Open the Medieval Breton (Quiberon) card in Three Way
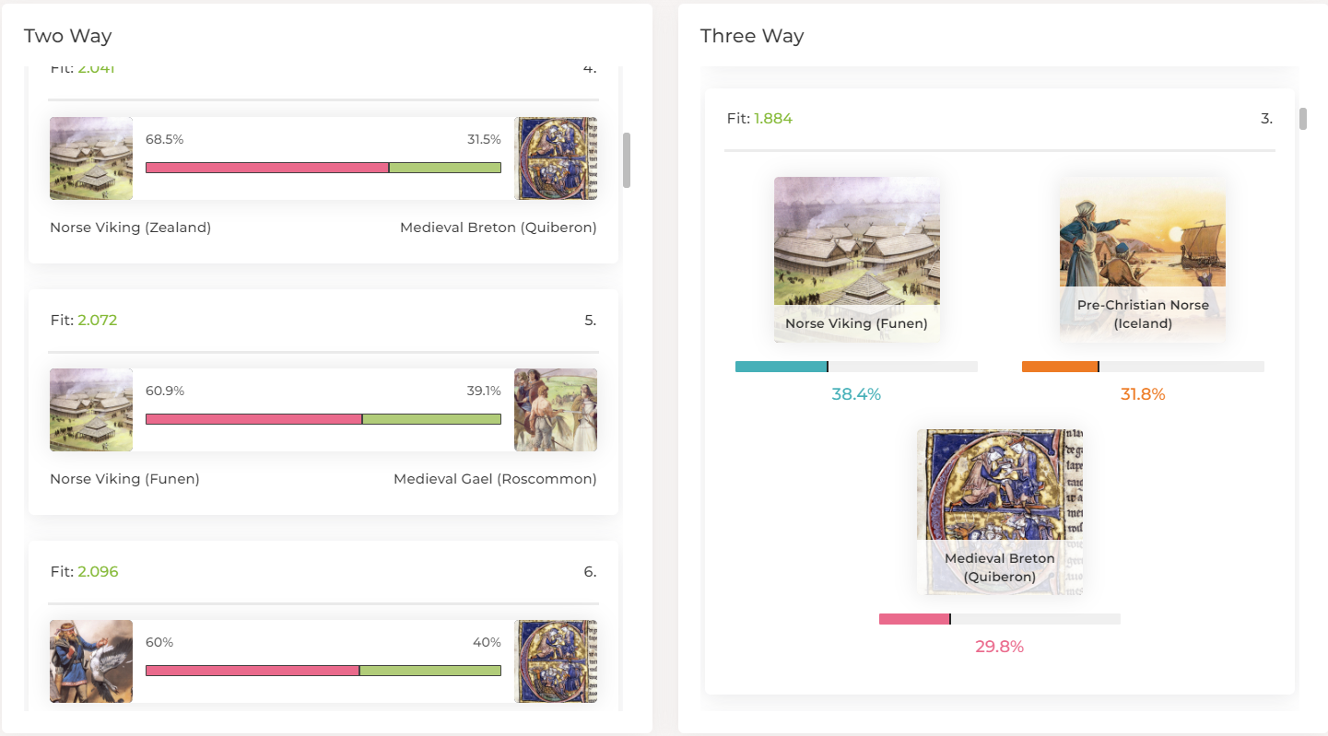 1000,512
